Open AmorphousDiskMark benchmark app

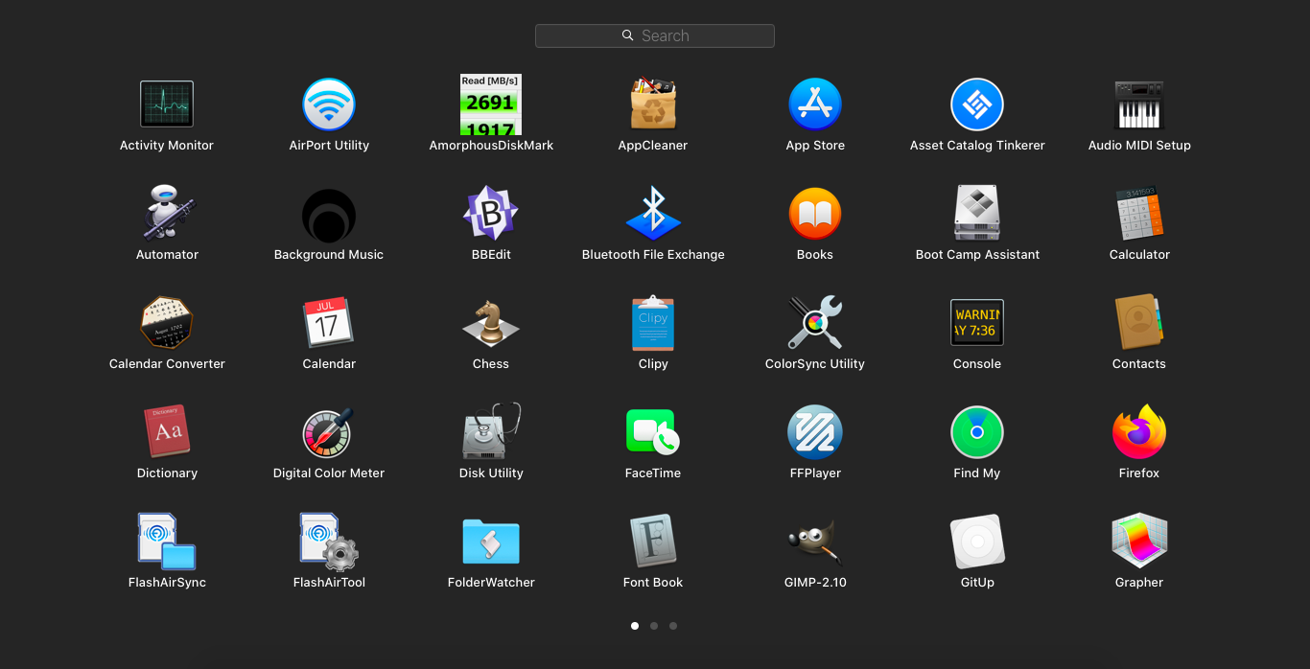(491, 104)
